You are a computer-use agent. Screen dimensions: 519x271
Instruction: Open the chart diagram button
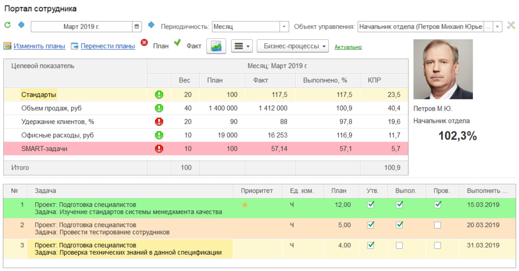pyautogui.click(x=216, y=46)
